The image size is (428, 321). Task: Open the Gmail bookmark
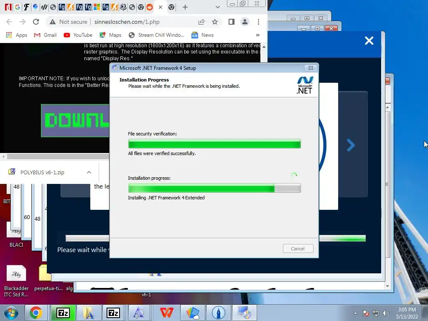pyautogui.click(x=45, y=35)
